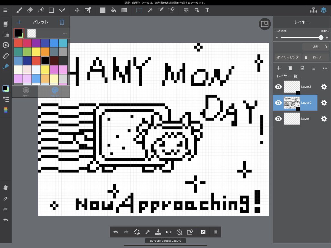This screenshot has width=331, height=248.
Task: Open the layer list view options
Action: 313,68
